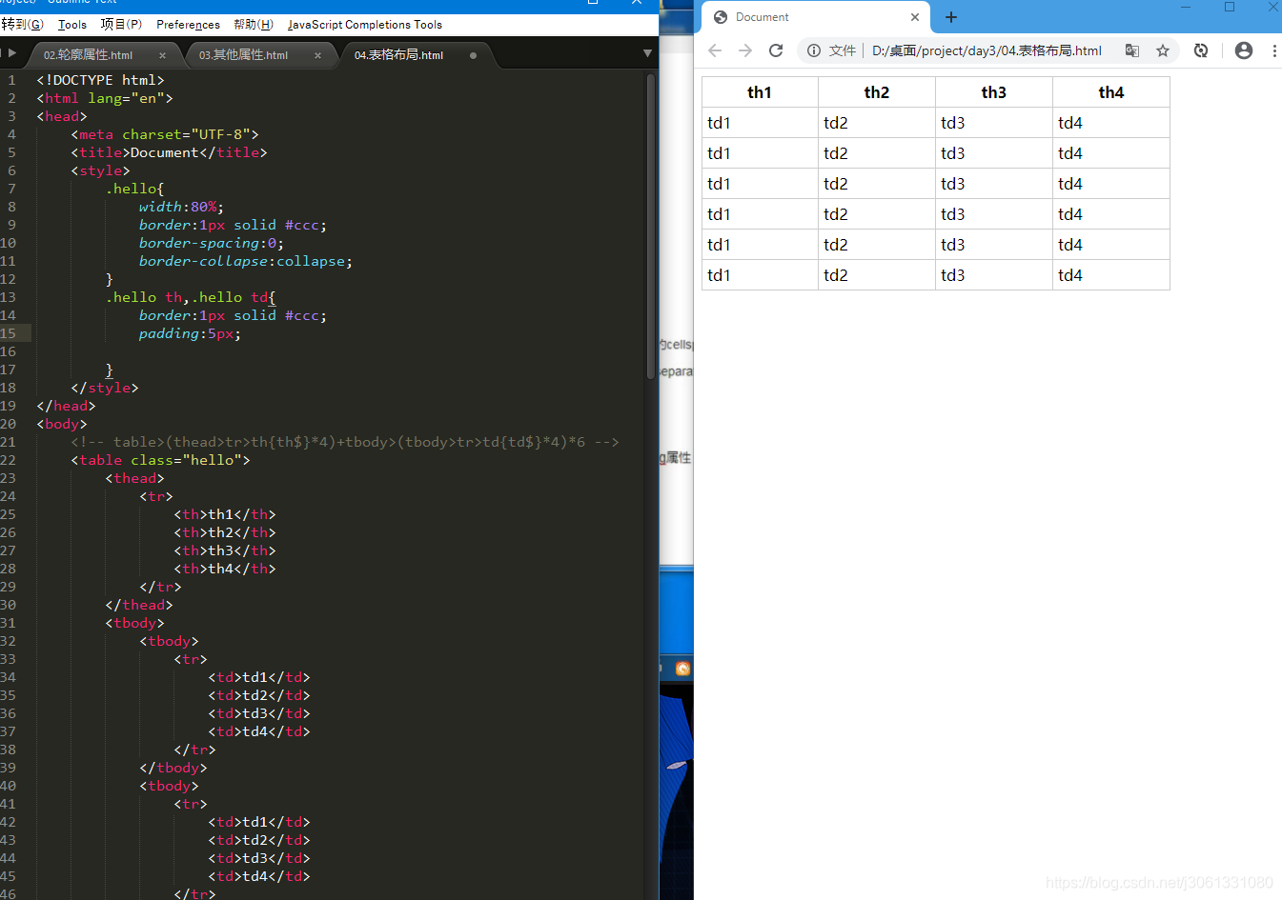Open the Sublime tab list dropdown arrow
Screen dimensions: 1282x900
click(x=647, y=54)
